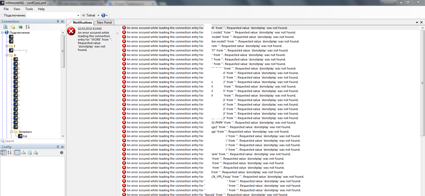Toggle the Properties view button in Config
425x196 pixels.
[x=17, y=153]
